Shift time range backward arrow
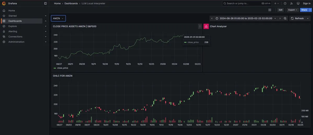The height and width of the screenshot is (135, 313). click(212, 18)
